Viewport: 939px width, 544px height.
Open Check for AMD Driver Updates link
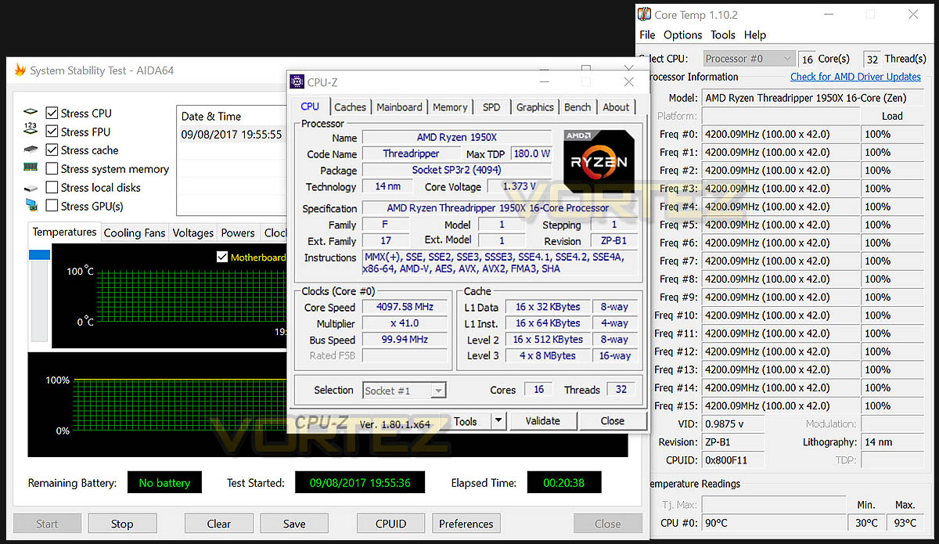point(855,77)
